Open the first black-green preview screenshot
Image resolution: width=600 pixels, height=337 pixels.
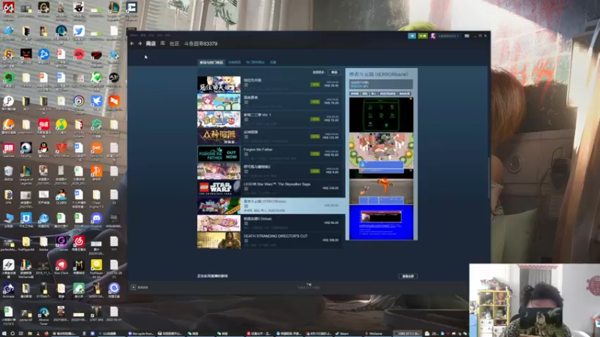click(x=381, y=115)
